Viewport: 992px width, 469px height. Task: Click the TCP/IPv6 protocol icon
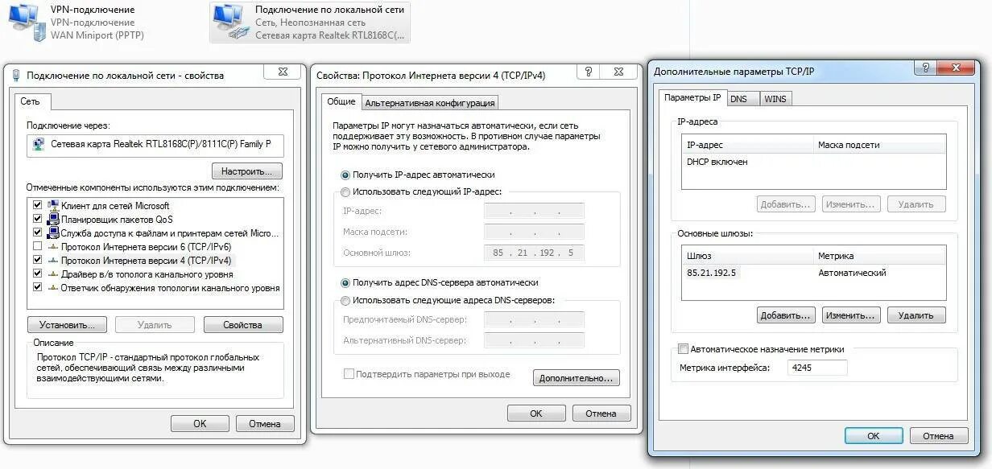(x=53, y=247)
